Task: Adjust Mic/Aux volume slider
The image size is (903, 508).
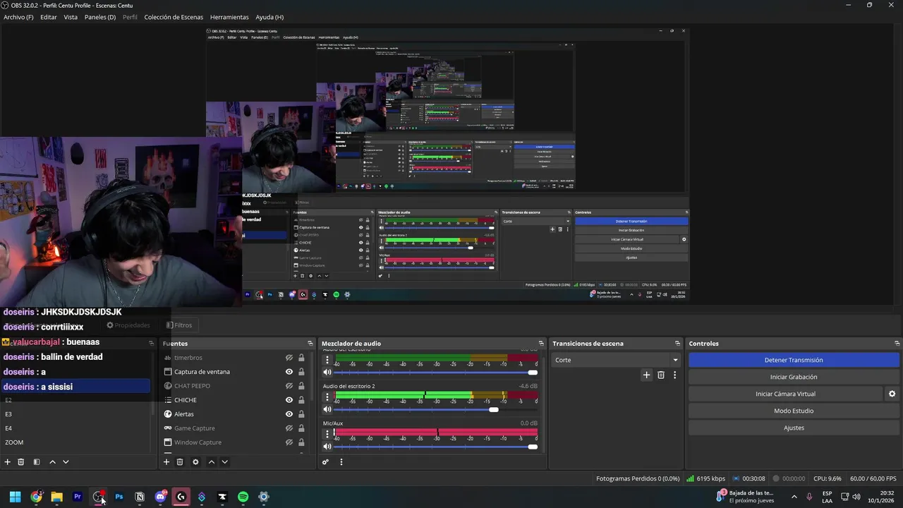Action: tap(435, 447)
